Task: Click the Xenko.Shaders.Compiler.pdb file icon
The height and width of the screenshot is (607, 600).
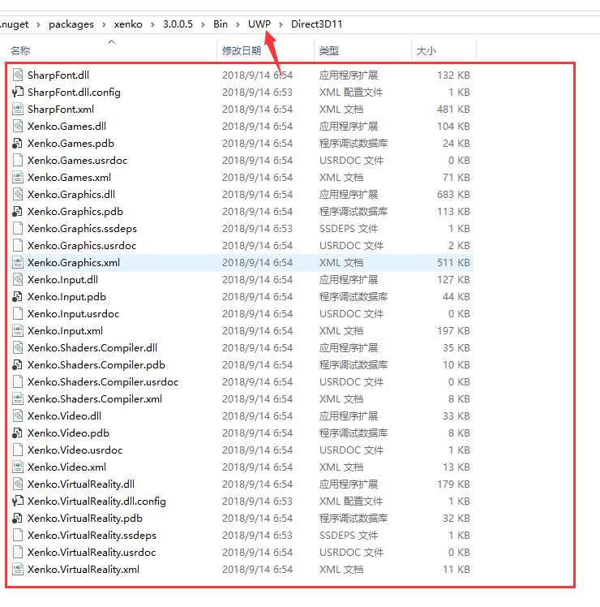Action: pyautogui.click(x=18, y=364)
